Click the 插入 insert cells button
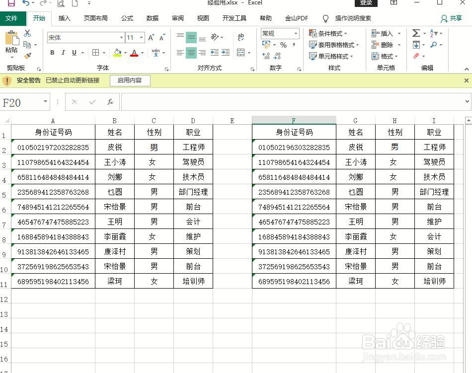Screen dimensions: 472x373 coord(386,33)
